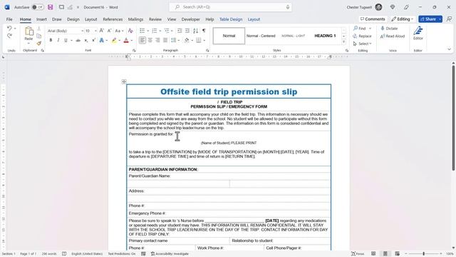Click the Undo icon
The height and width of the screenshot is (257, 456).
pyautogui.click(x=9, y=29)
